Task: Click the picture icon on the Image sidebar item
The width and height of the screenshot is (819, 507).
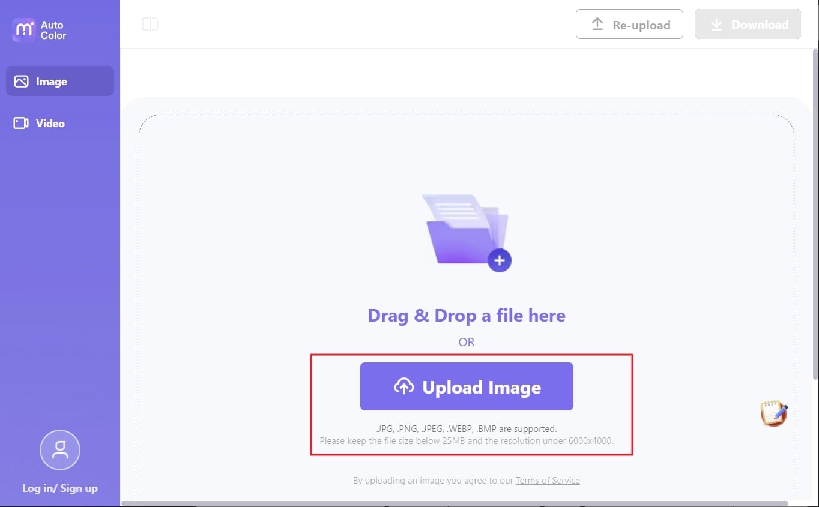Action: pyautogui.click(x=20, y=80)
